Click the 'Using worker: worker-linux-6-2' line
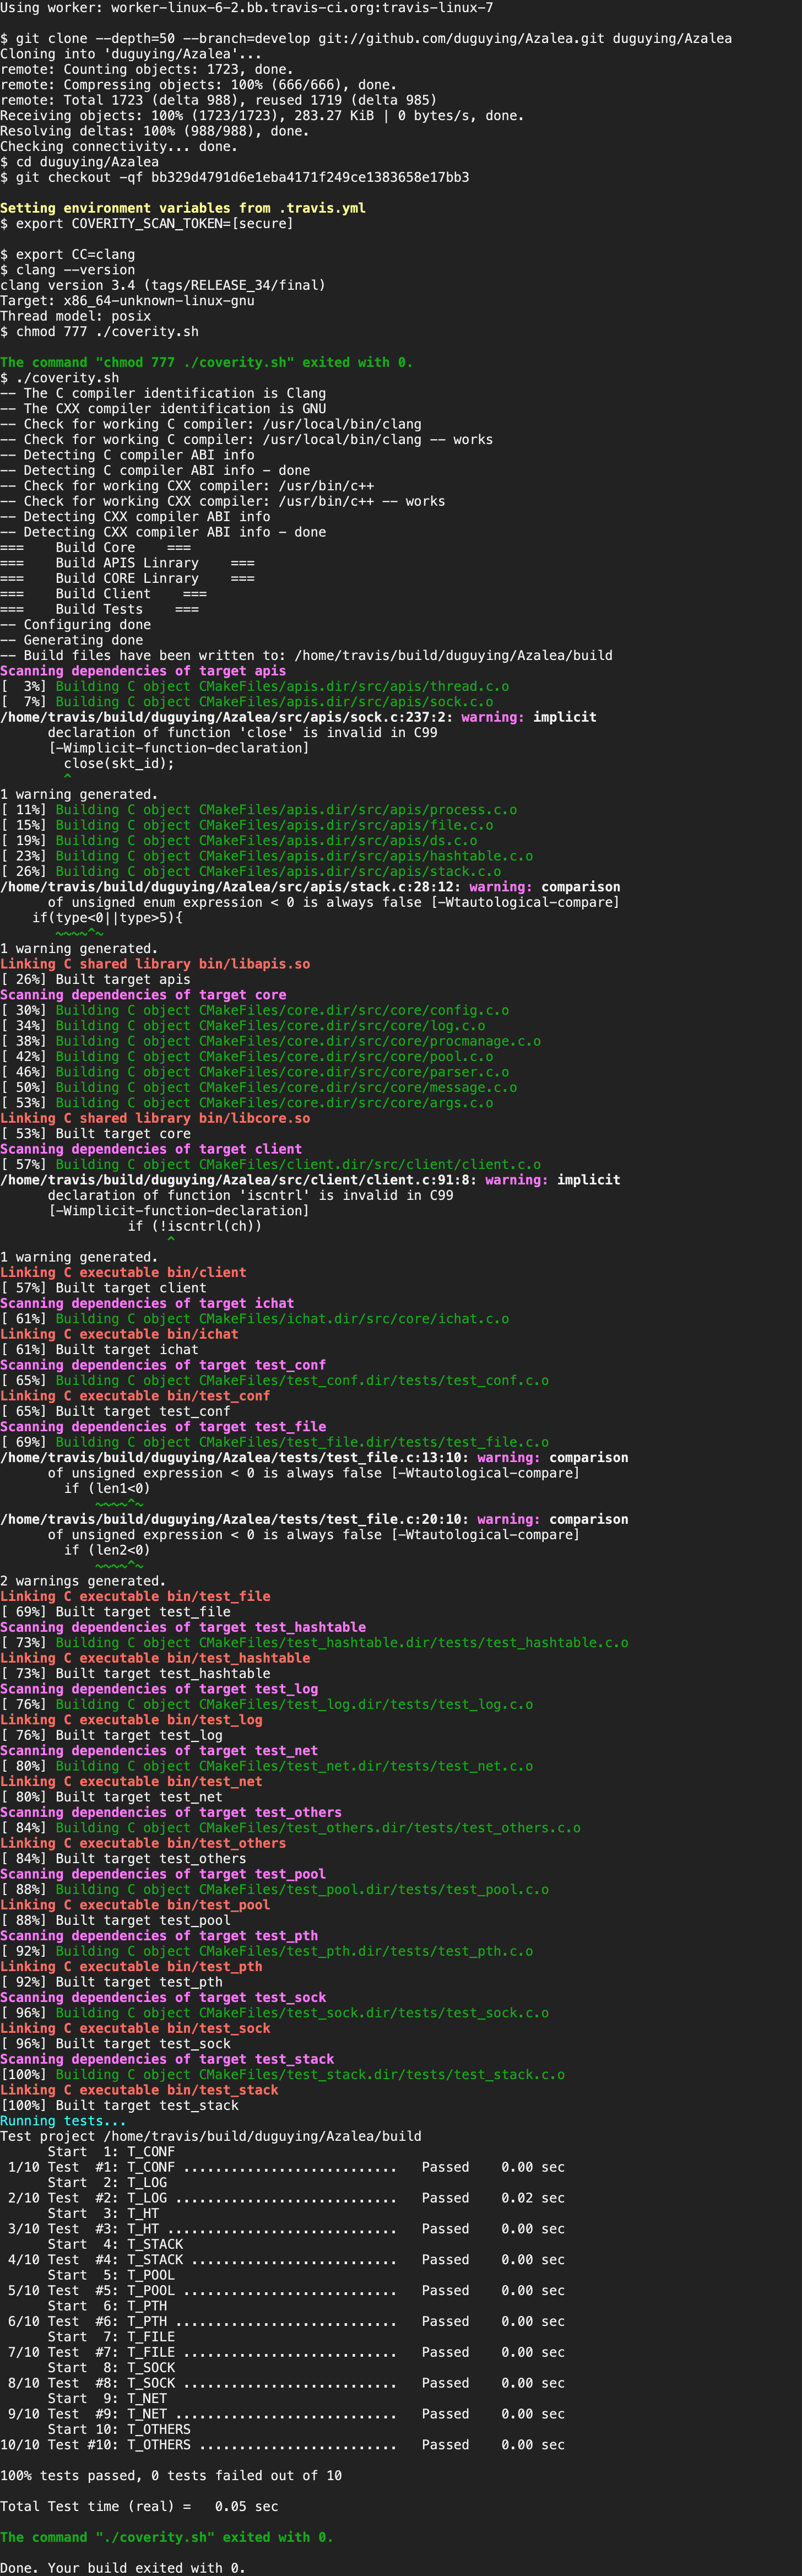Image resolution: width=802 pixels, height=2576 pixels. coord(246,8)
